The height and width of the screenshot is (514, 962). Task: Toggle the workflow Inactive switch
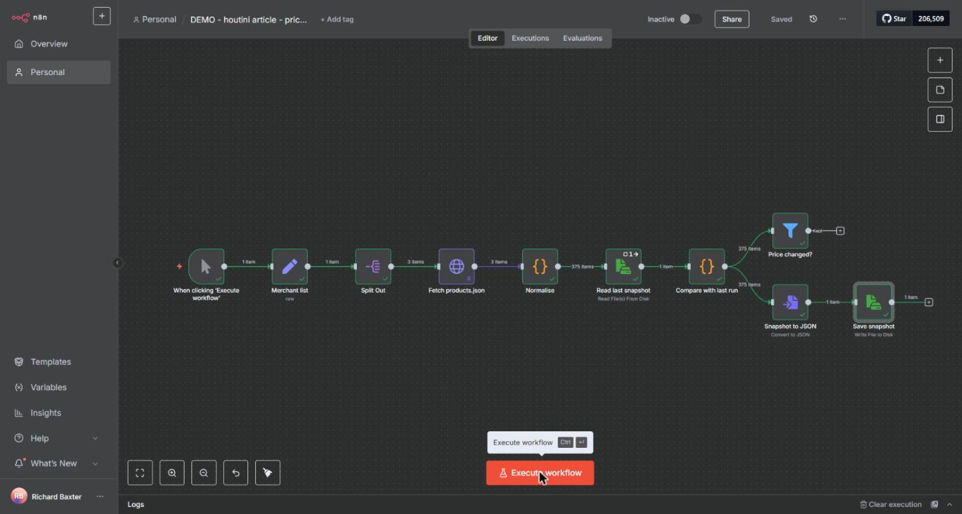[690, 19]
